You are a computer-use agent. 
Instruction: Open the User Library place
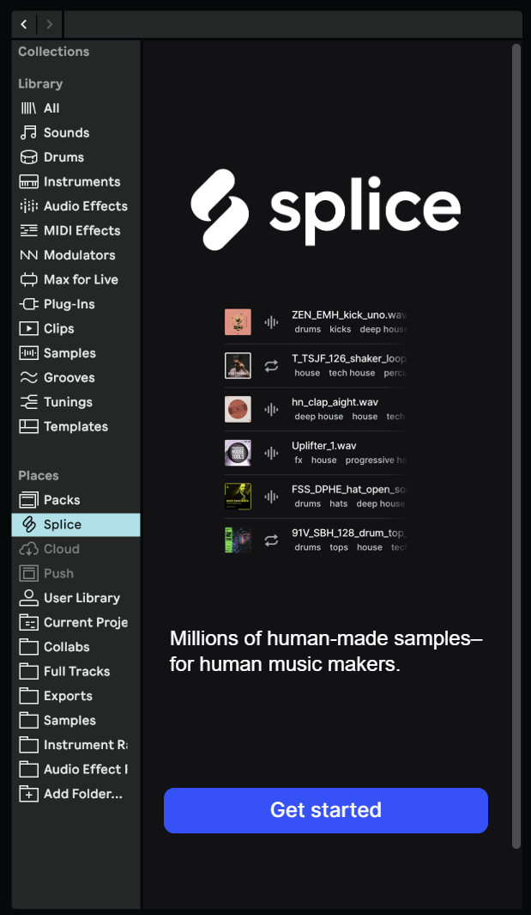tap(81, 598)
